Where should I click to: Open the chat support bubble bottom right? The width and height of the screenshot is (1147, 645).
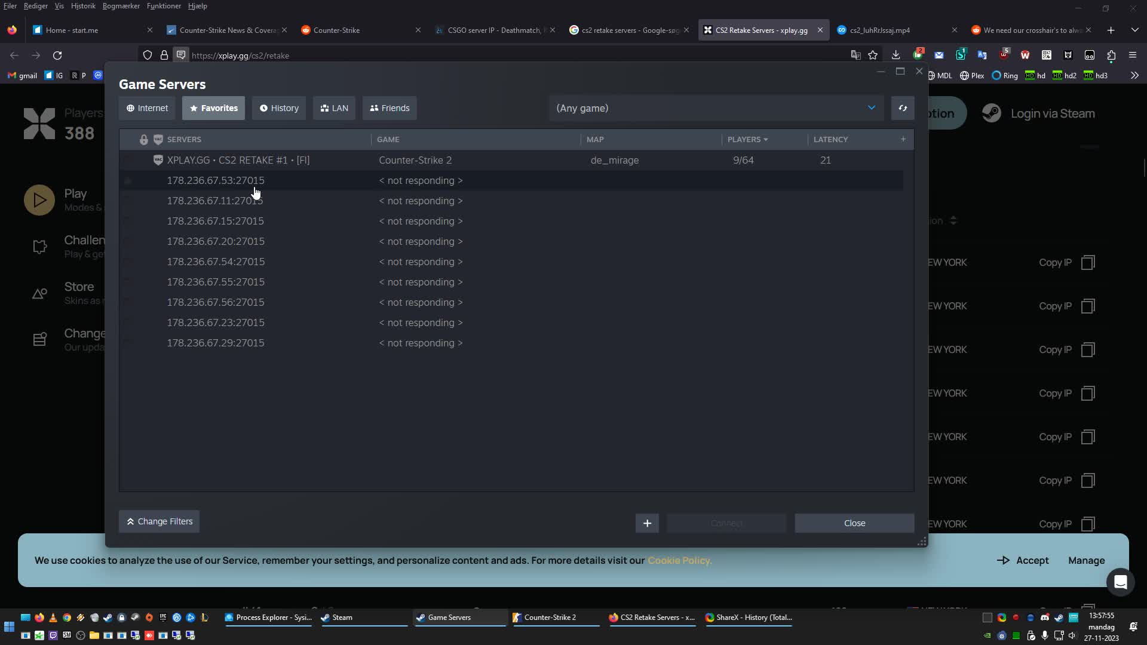pyautogui.click(x=1121, y=582)
